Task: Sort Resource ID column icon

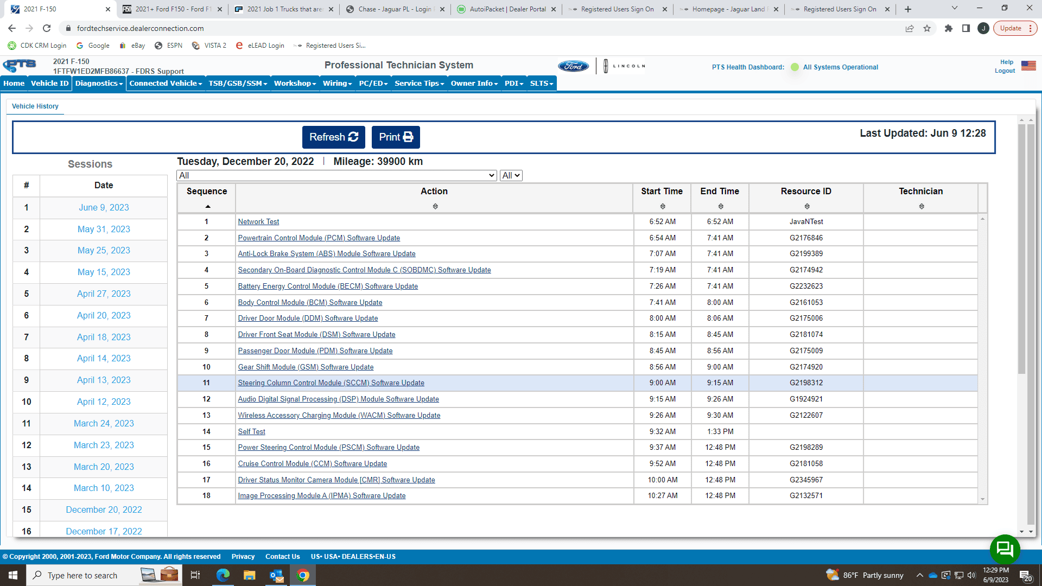Action: [806, 207]
